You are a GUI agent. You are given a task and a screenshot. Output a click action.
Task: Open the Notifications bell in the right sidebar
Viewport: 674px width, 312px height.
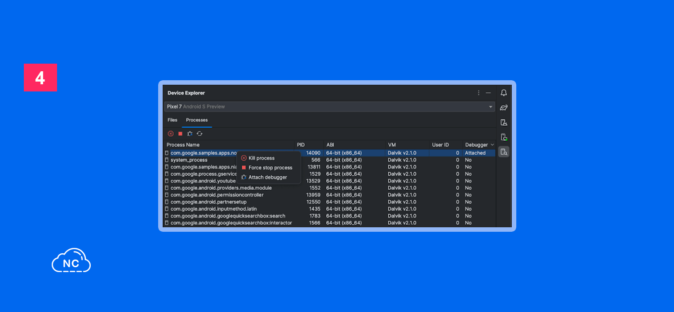[504, 93]
